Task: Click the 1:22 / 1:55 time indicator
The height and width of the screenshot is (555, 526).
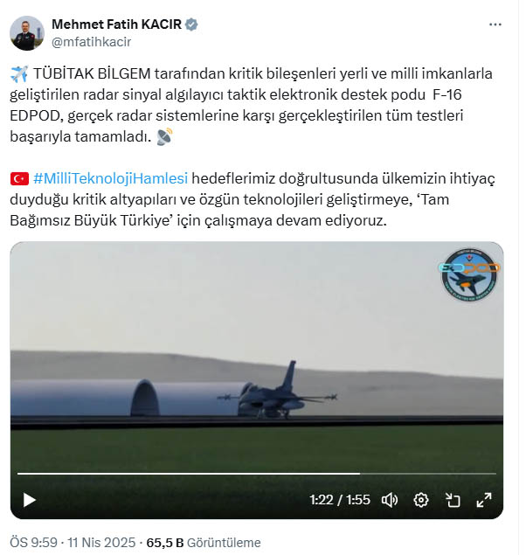Action: 340,500
